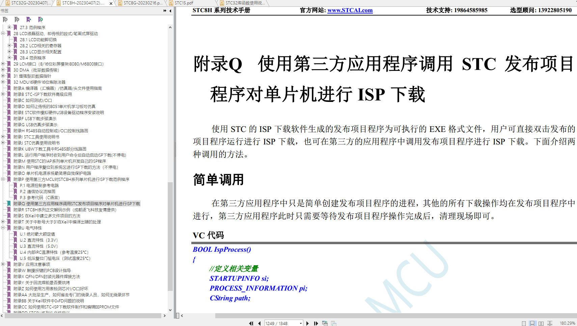Click the document horizontal scrollbar thumb
The image size is (577, 326).
(x=396, y=316)
